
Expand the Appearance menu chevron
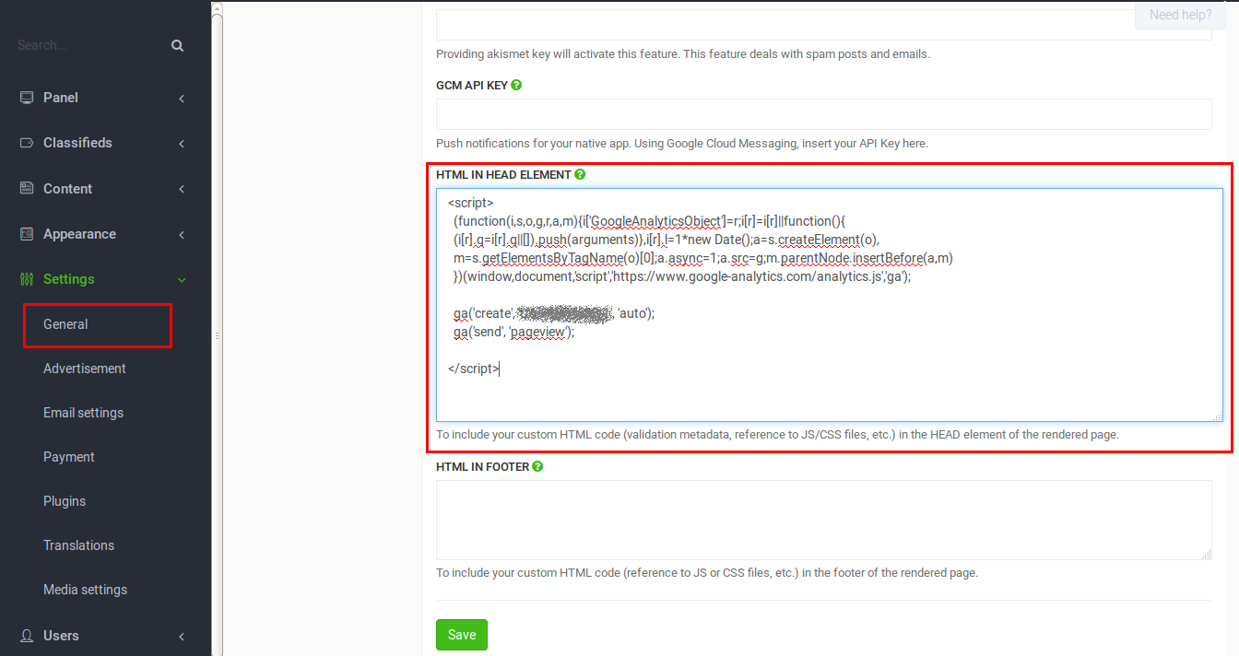(x=182, y=235)
